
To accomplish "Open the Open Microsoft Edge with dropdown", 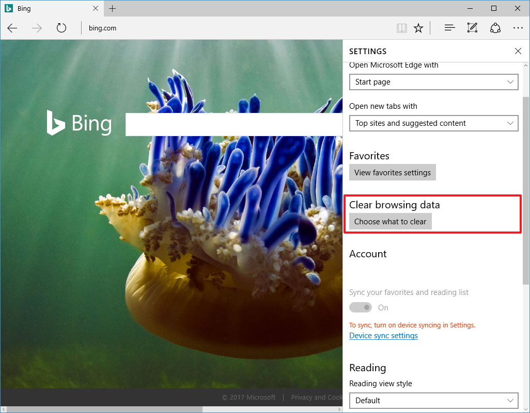I will (x=433, y=81).
